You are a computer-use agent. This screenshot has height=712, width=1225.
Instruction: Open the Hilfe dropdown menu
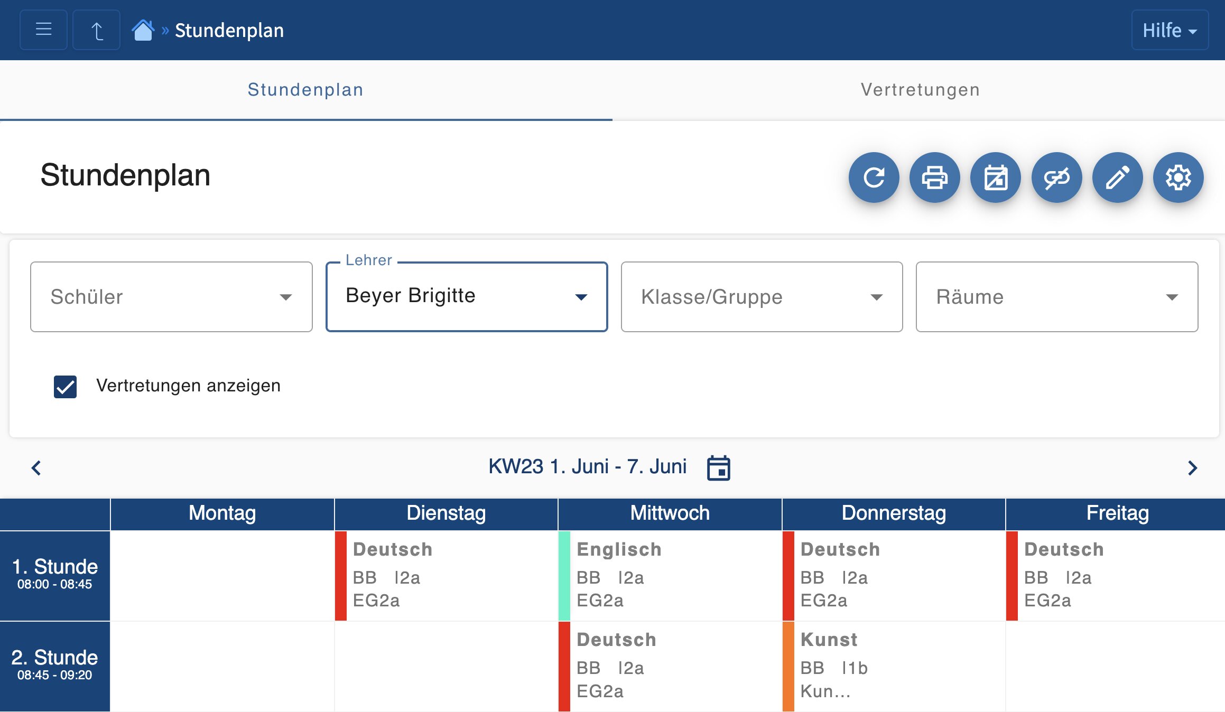1170,30
